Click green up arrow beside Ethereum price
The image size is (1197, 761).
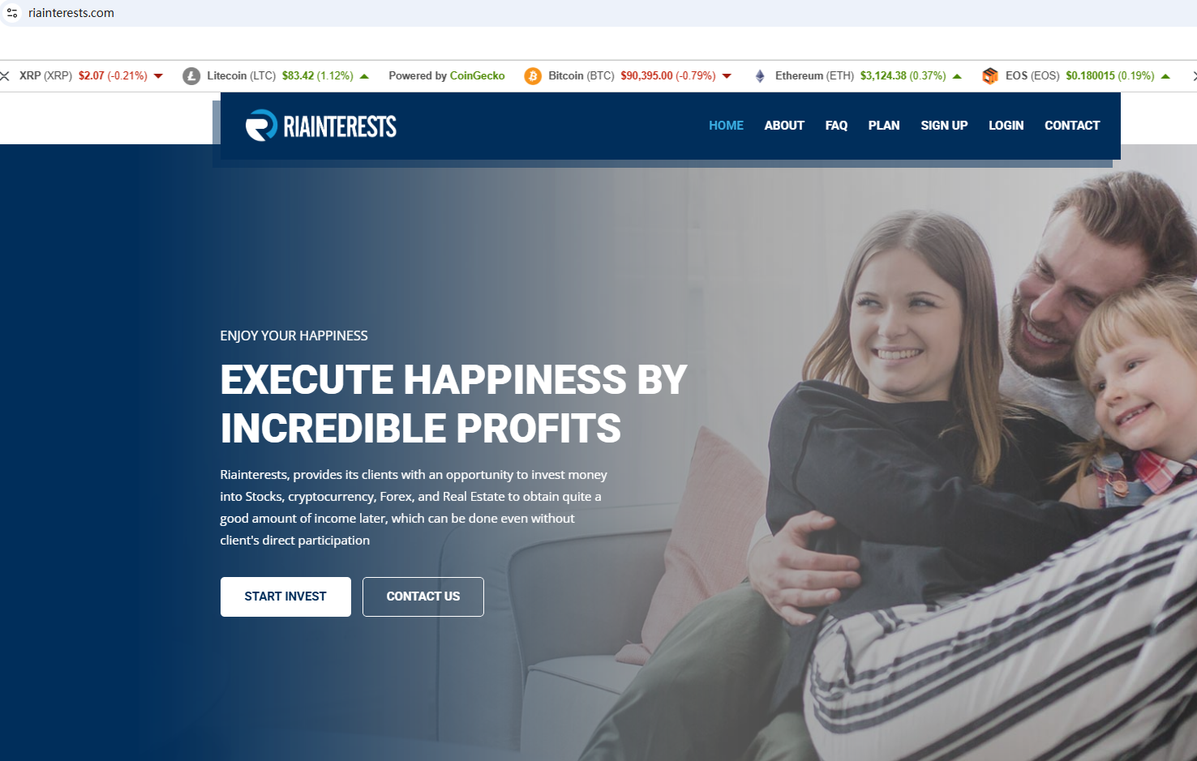[x=957, y=76]
